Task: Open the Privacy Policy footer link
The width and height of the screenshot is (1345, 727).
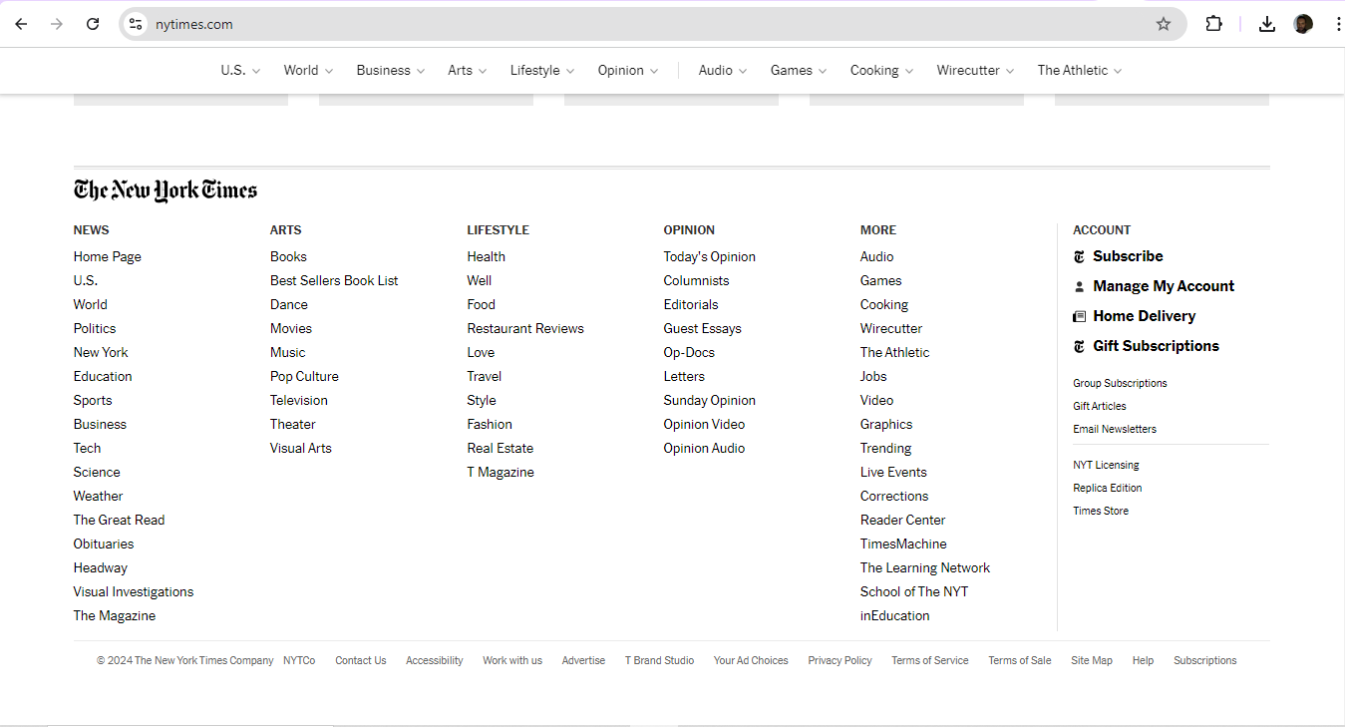Action: click(x=840, y=660)
